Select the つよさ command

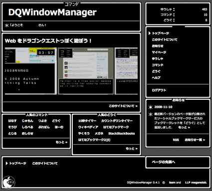[x=42, y=121]
